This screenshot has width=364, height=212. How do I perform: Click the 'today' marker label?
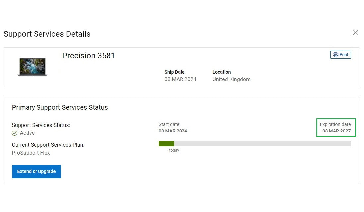point(174,150)
